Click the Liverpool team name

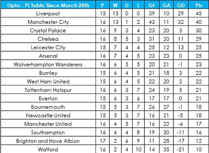click(48, 13)
